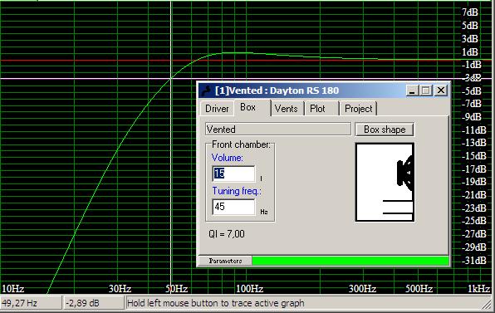
Task: Go to the Project tab
Action: 358,109
